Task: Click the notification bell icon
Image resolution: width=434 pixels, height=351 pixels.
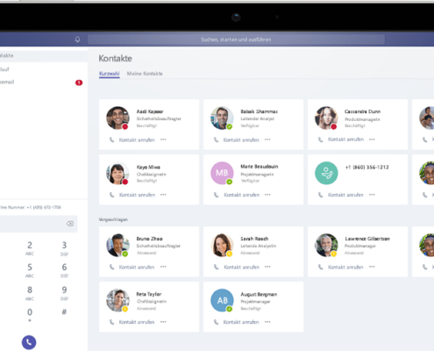Action: (77, 39)
